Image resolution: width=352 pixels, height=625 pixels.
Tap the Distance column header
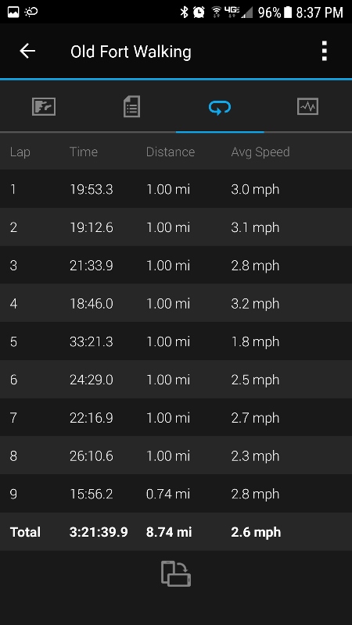(x=171, y=152)
